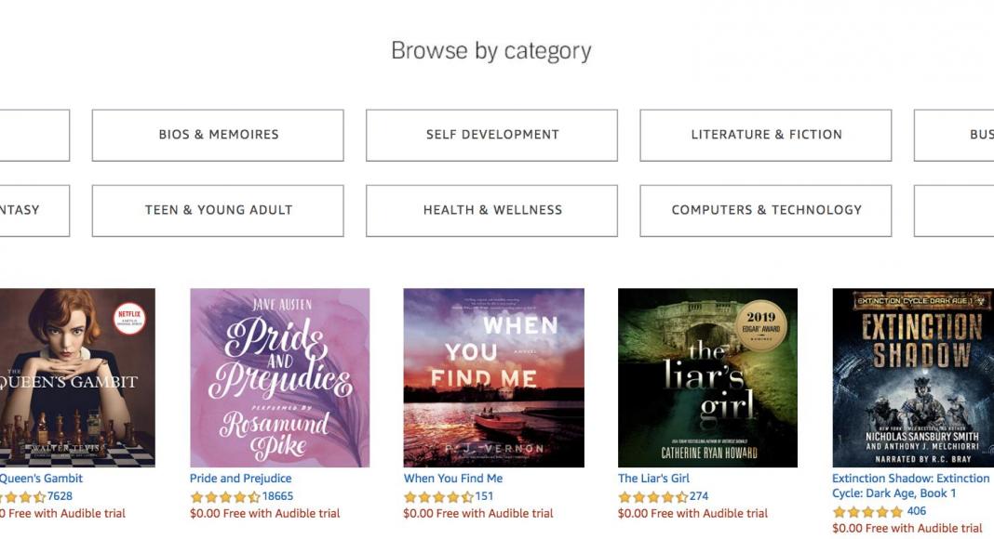Open the Computers & Technology category
The width and height of the screenshot is (994, 539).
point(765,210)
